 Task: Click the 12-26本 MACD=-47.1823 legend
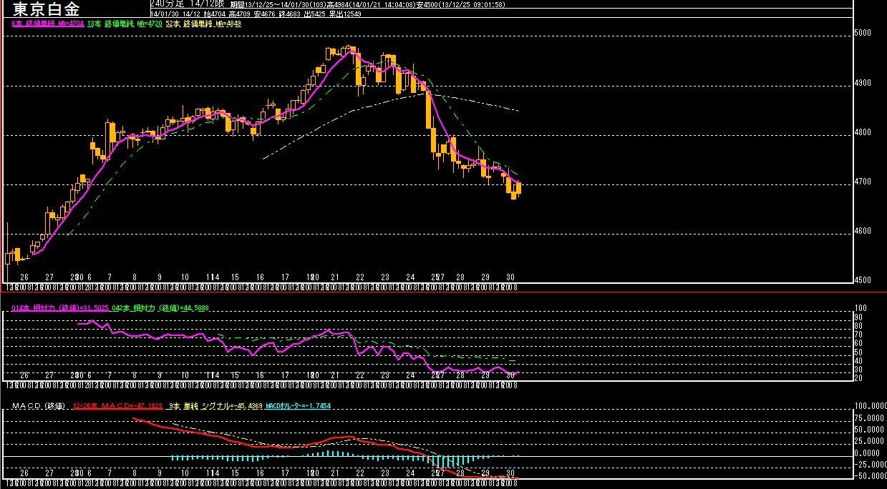tap(118, 406)
